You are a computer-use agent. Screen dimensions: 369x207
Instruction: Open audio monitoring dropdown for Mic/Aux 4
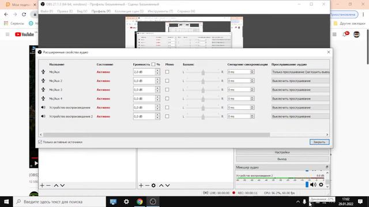click(x=300, y=98)
